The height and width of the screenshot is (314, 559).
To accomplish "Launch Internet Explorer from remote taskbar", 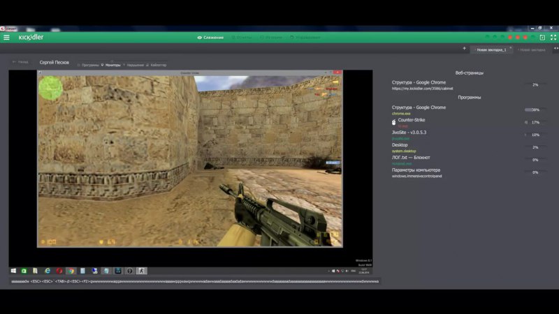I will [47, 271].
